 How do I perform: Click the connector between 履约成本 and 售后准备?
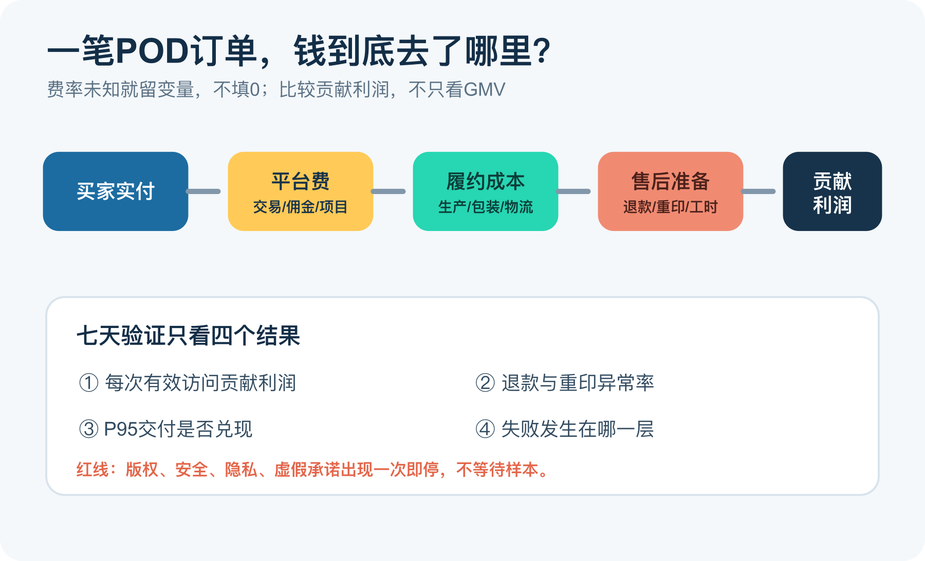click(x=573, y=191)
